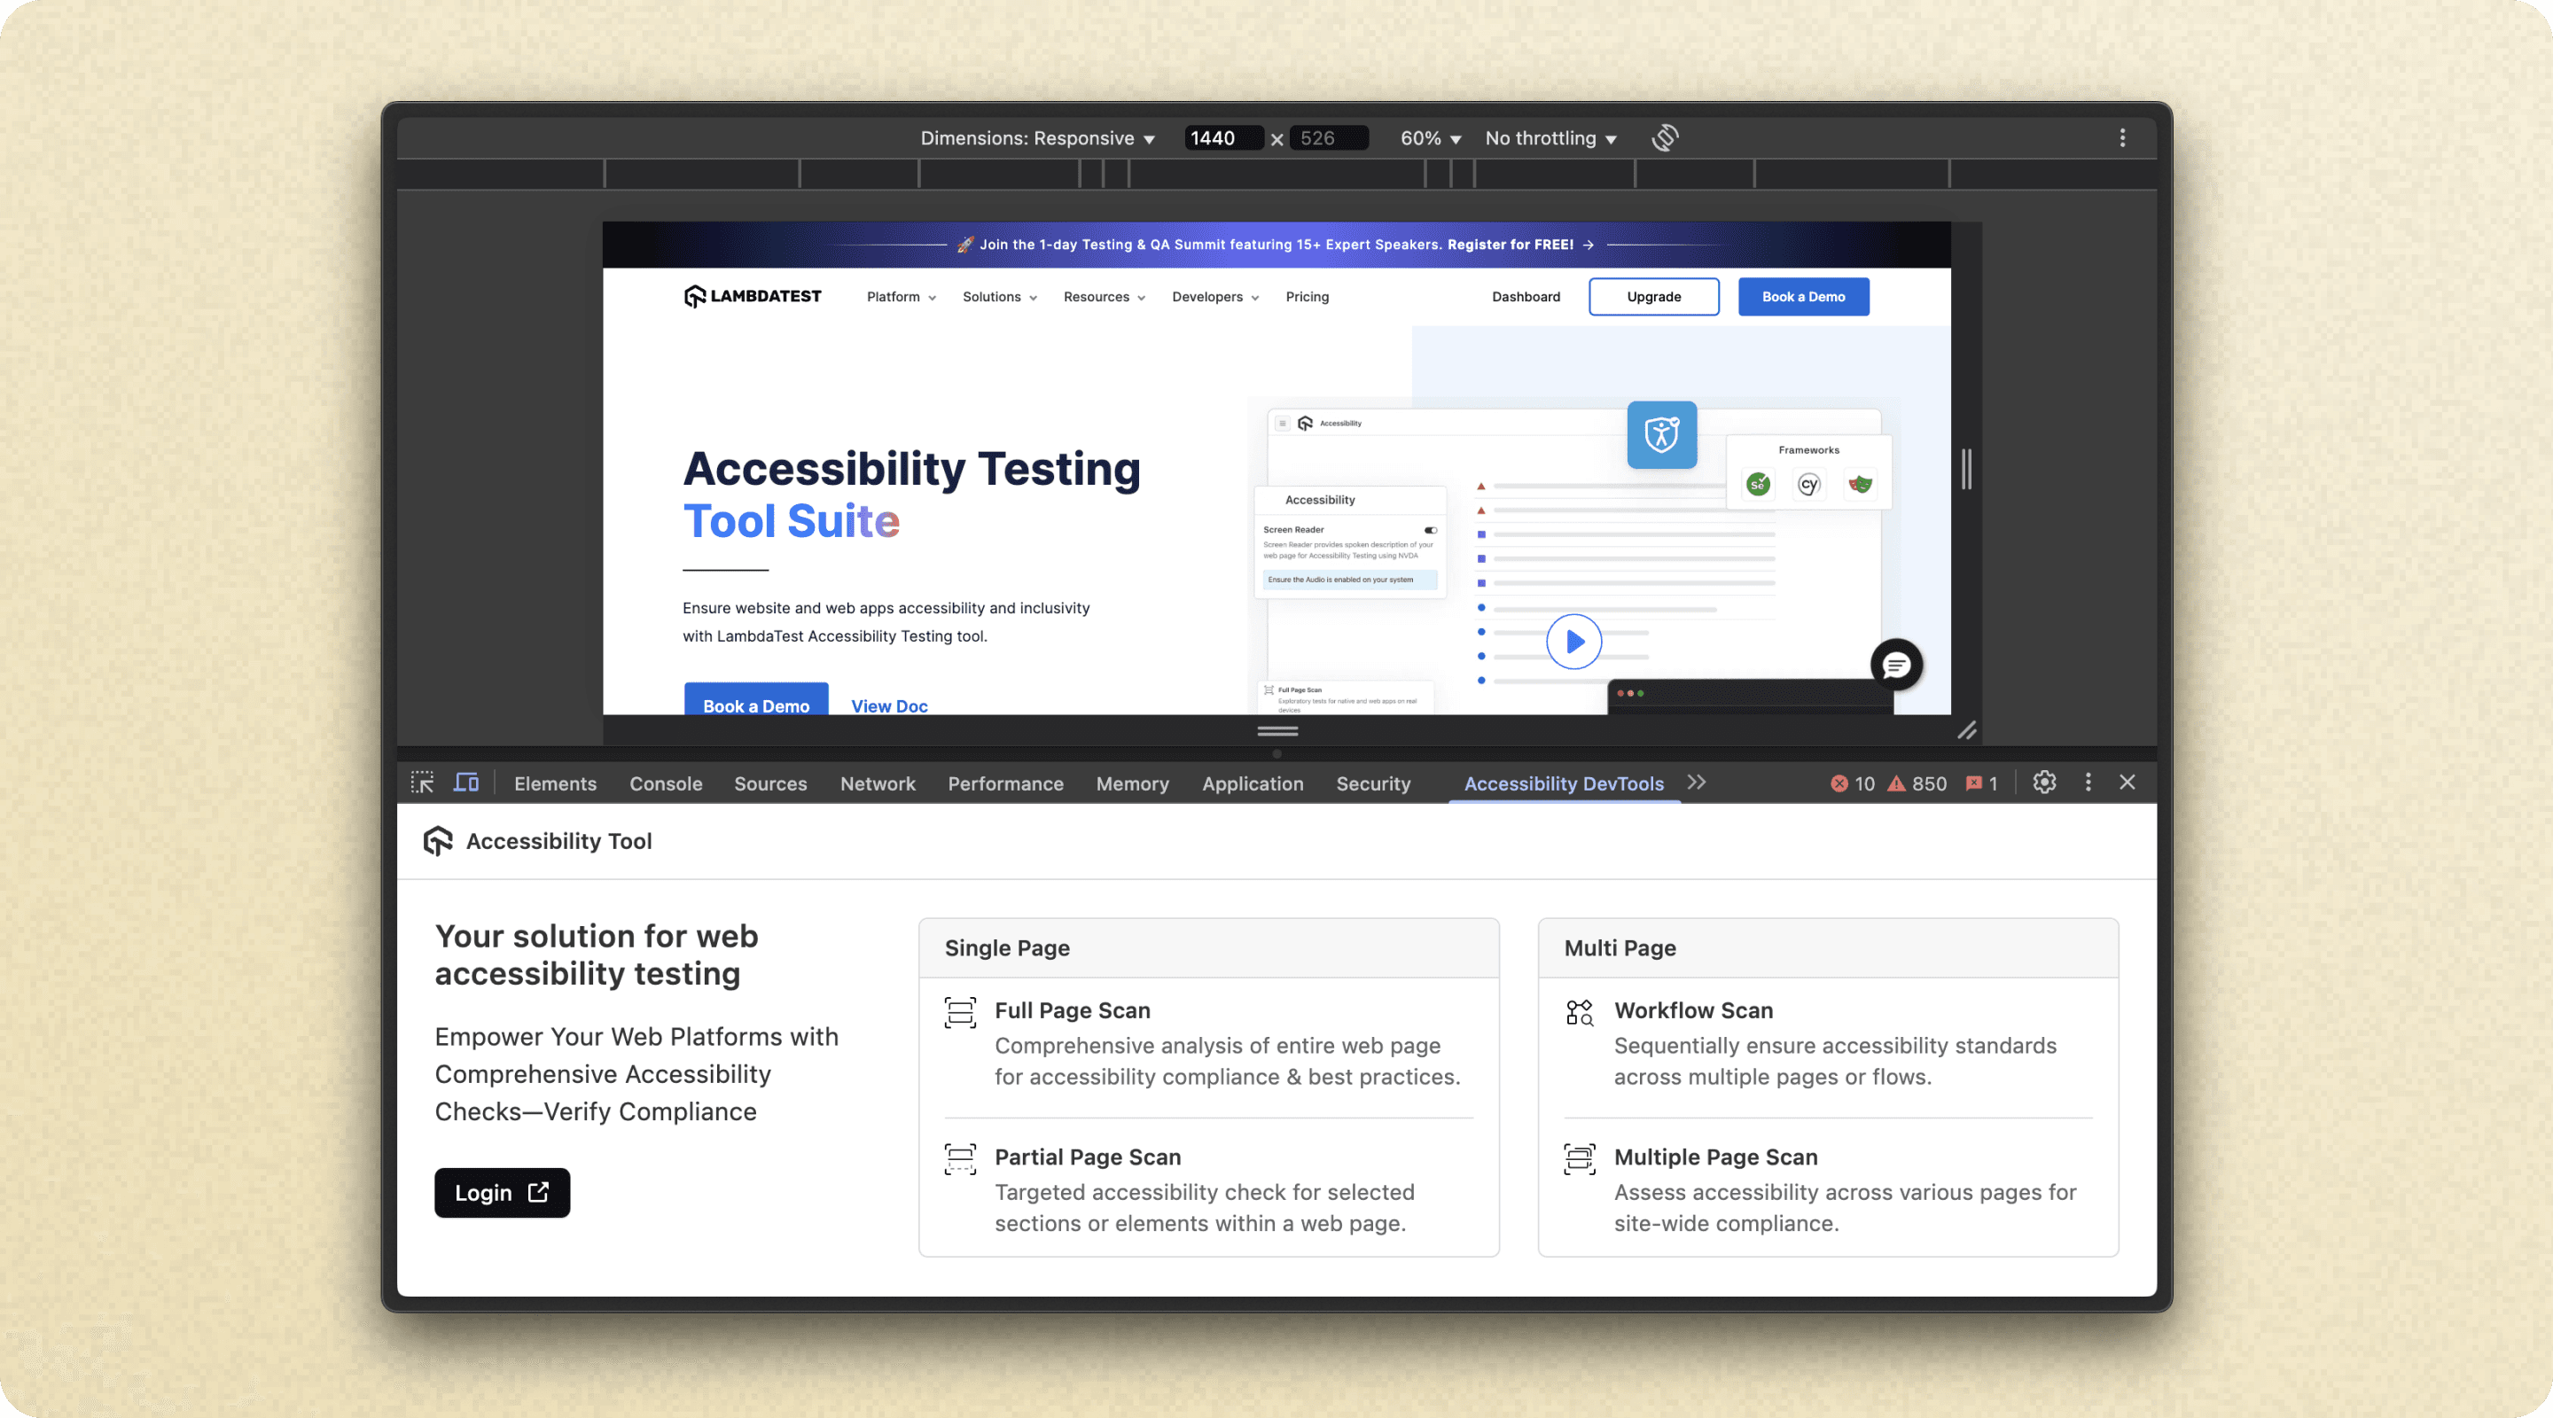Select the inspect element picker icon

click(422, 783)
